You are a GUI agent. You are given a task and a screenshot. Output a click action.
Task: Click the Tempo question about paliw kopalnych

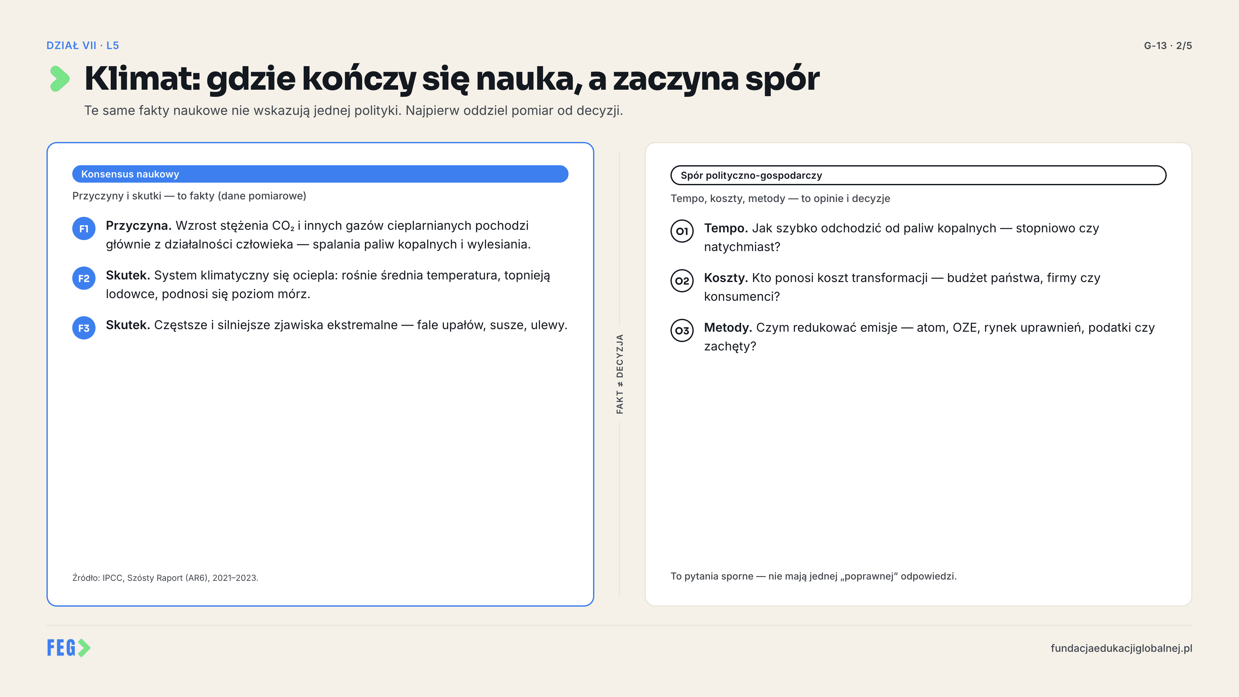[x=902, y=237]
